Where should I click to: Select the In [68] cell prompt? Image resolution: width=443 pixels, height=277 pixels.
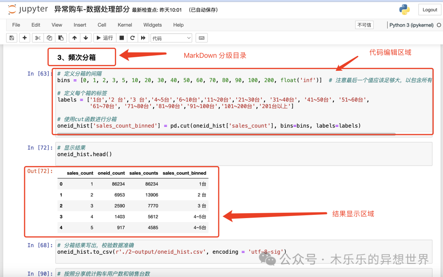coord(40,245)
